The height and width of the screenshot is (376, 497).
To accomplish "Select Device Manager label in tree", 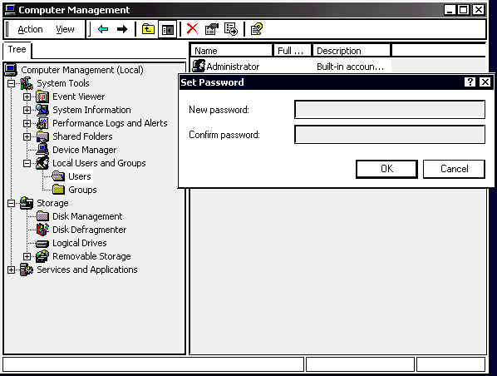I will click(x=84, y=150).
